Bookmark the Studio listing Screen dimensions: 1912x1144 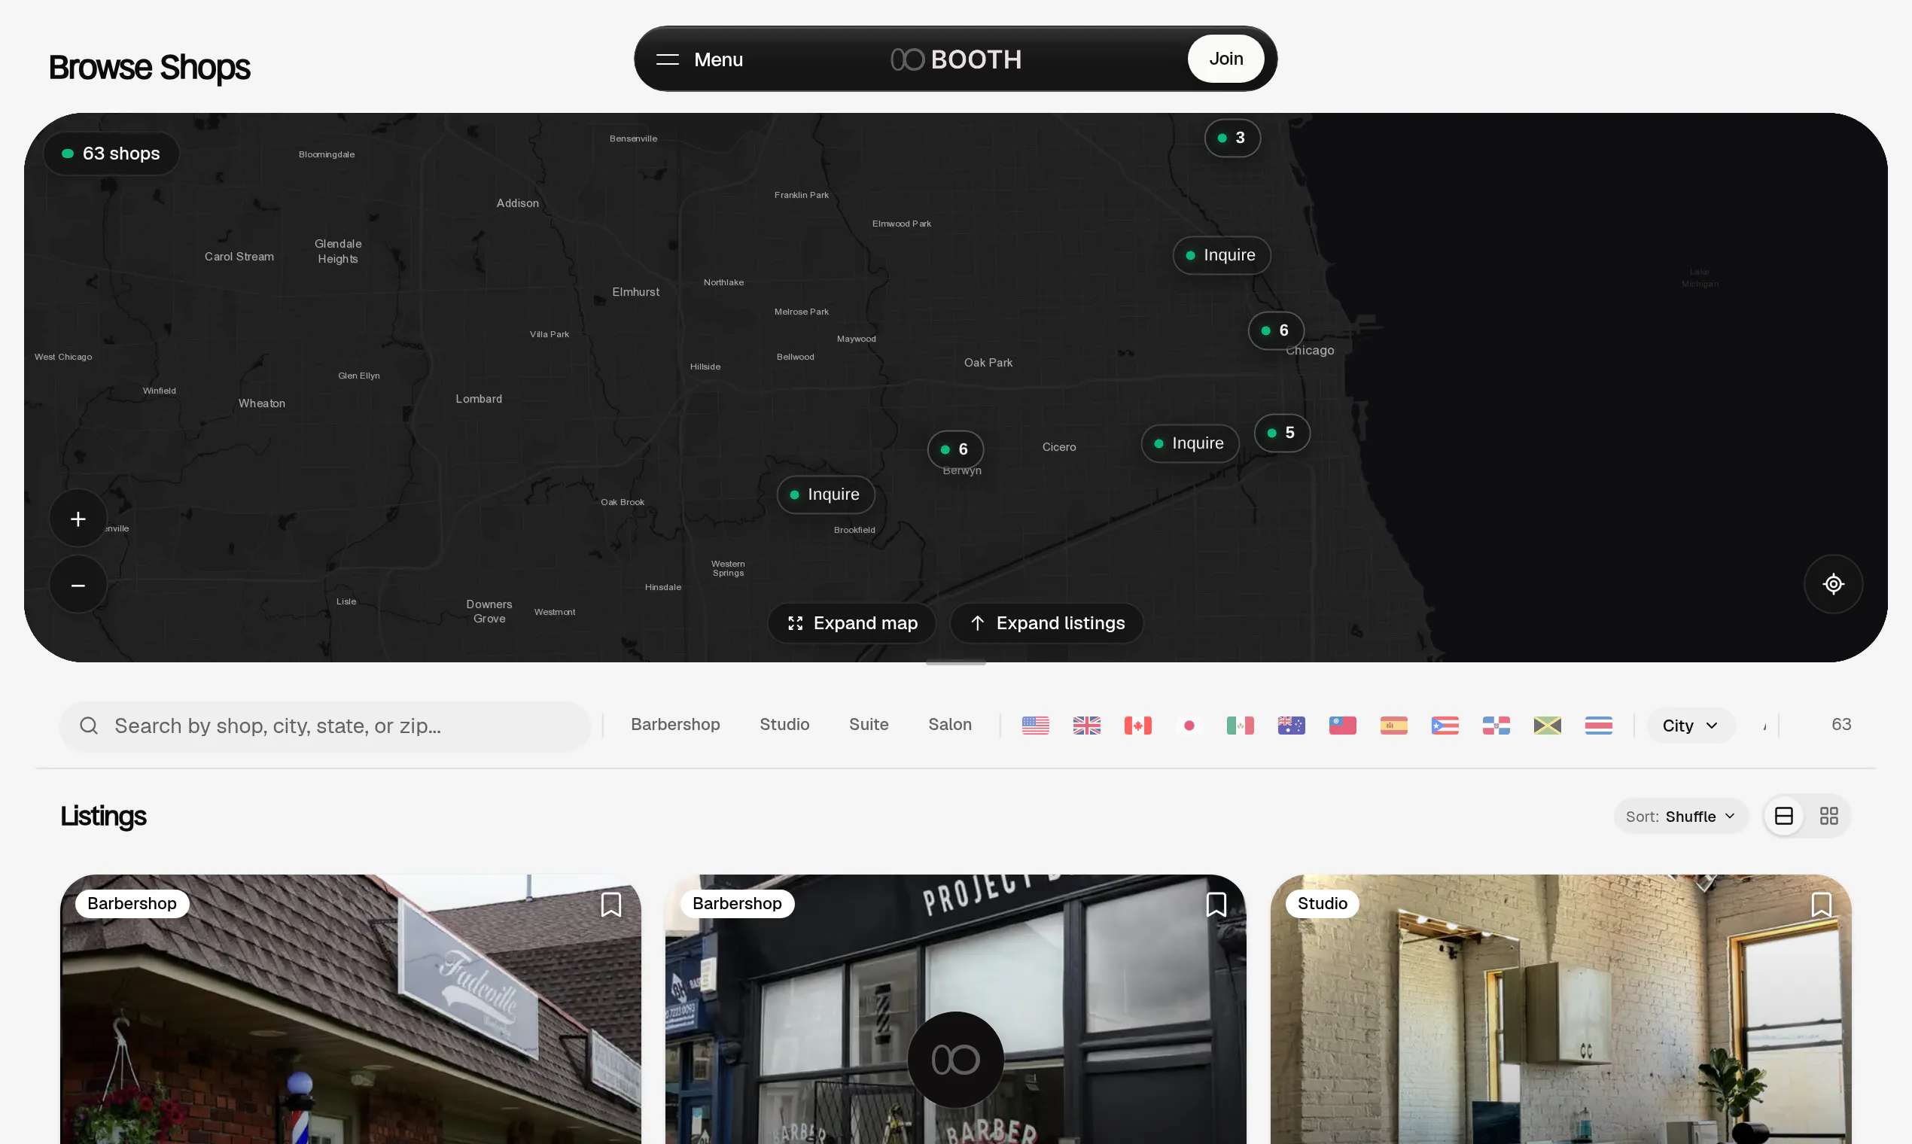[1822, 904]
